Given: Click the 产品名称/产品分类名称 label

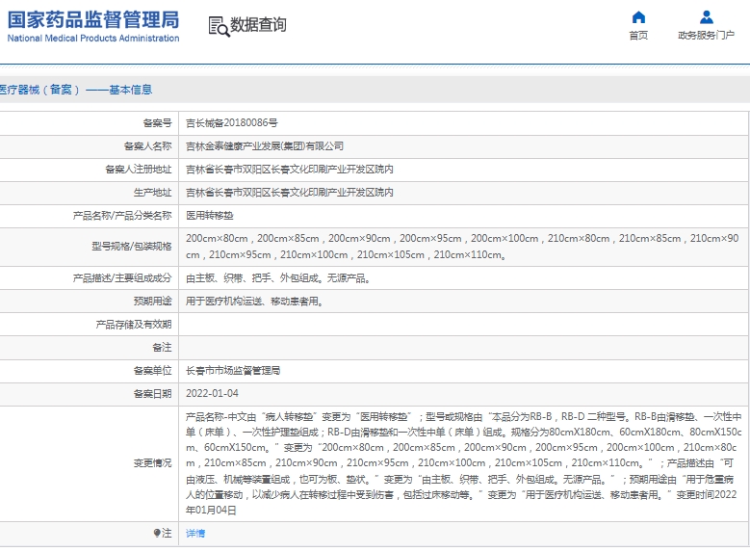Looking at the screenshot, I should [122, 216].
